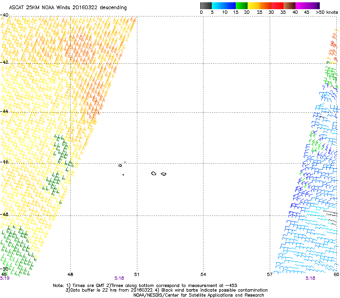Click the 'Times are GMT' note line
This screenshot has width=340, height=298.
(x=145, y=286)
